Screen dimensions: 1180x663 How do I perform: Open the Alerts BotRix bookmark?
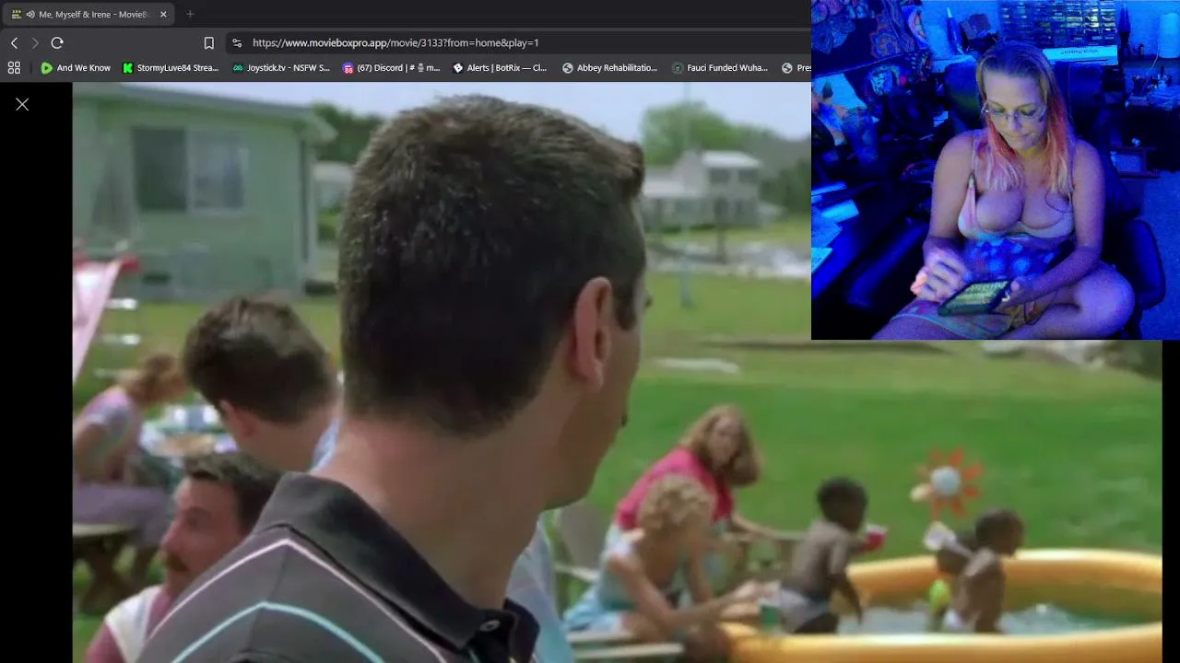(x=500, y=68)
